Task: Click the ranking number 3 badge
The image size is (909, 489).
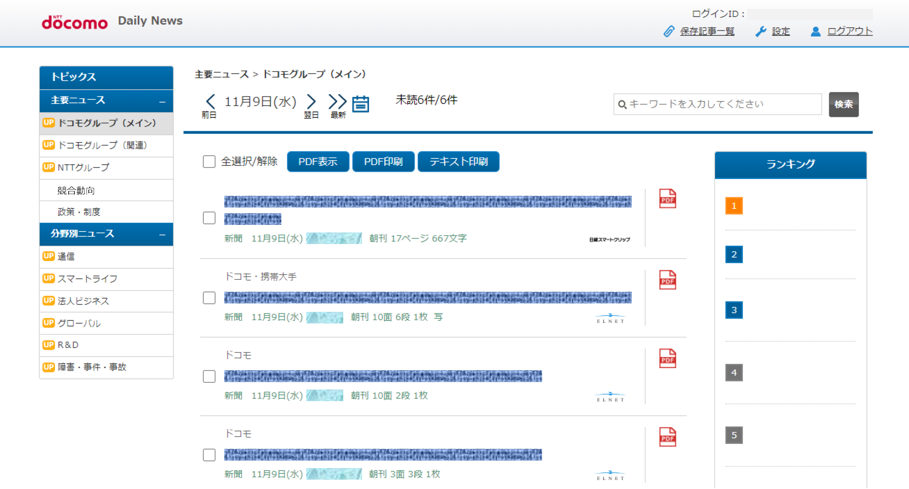Action: (x=734, y=310)
